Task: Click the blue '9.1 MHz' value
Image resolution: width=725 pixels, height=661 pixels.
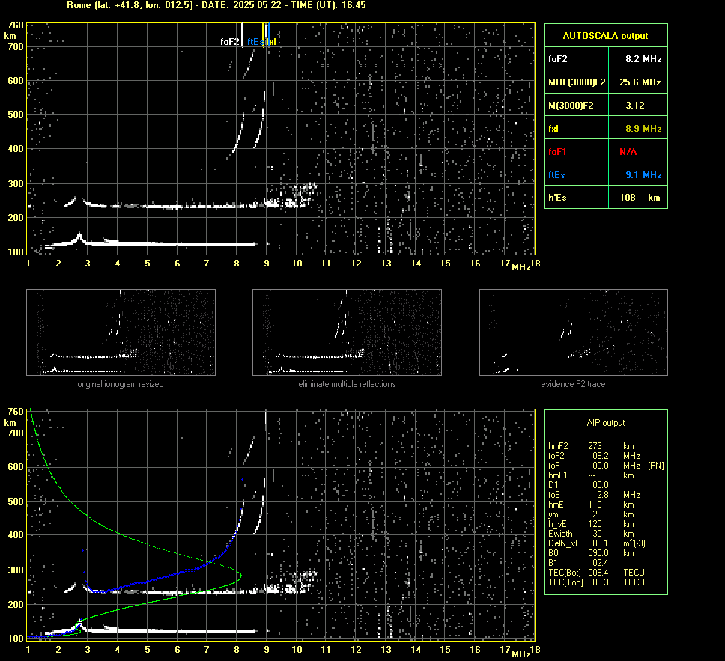Action: [x=643, y=174]
